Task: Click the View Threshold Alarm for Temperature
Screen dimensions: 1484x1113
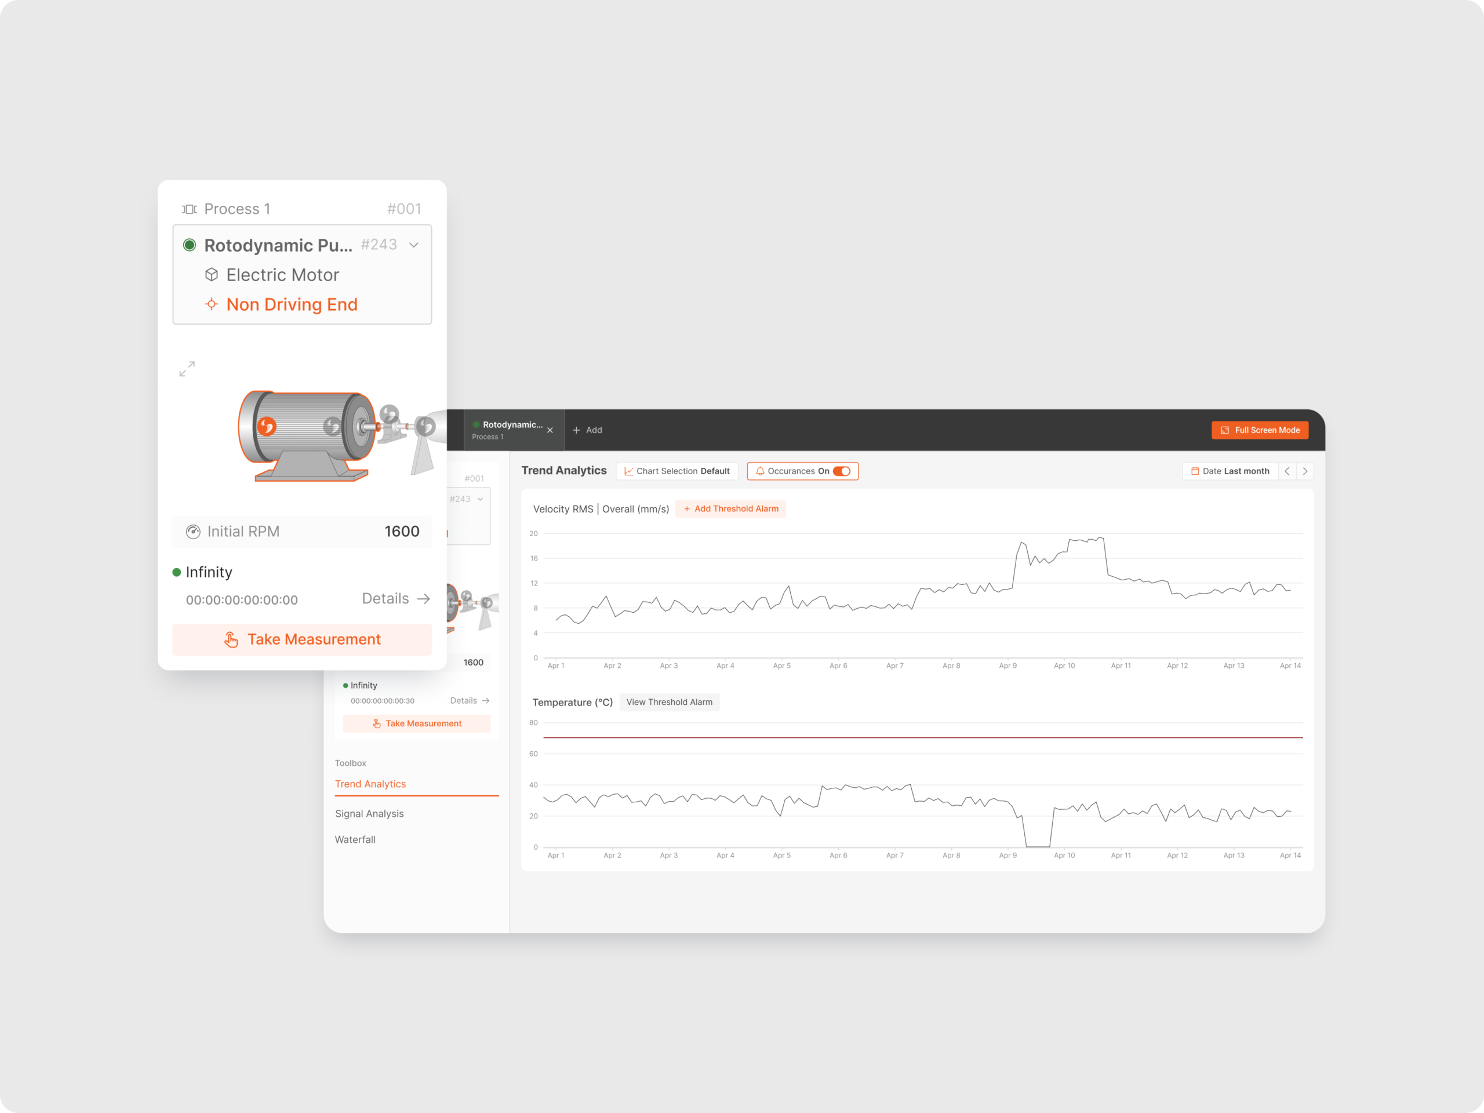Action: (667, 701)
